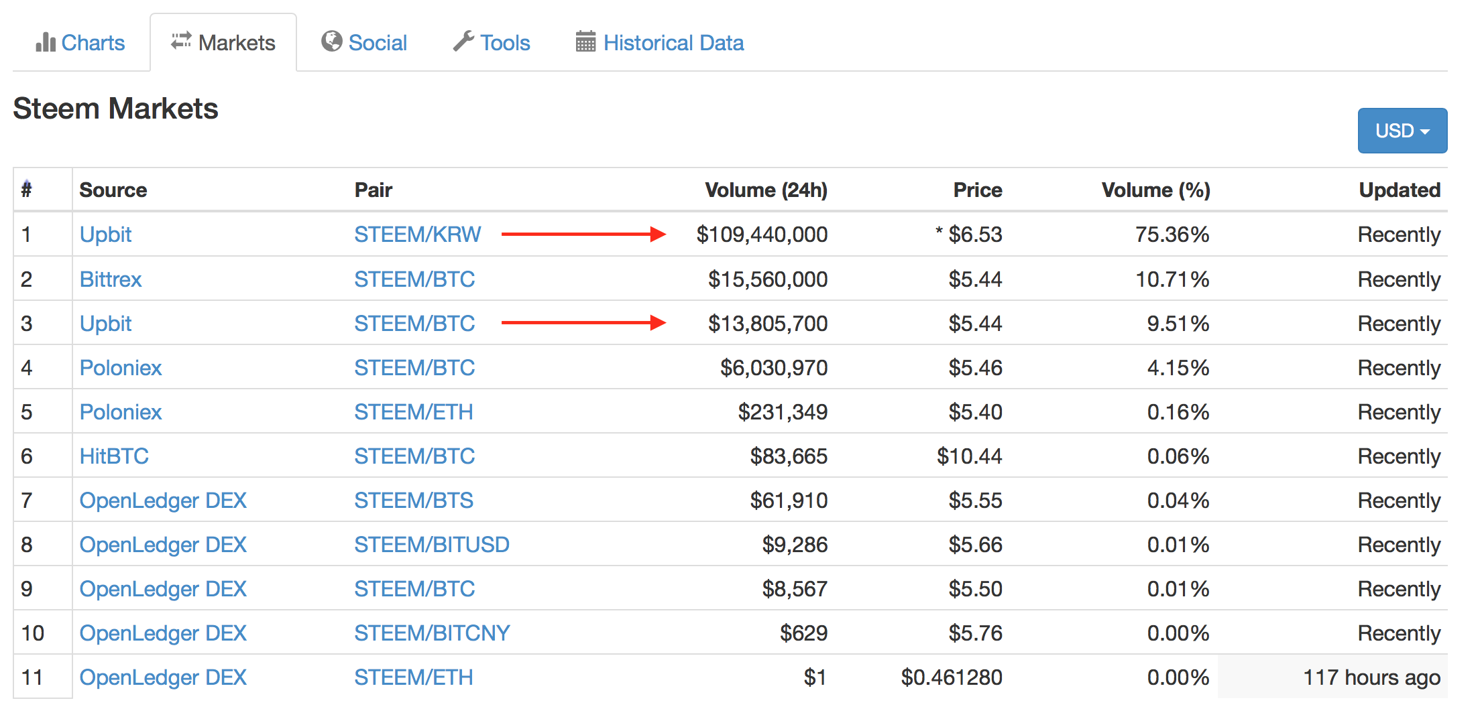Click the 75.36% volume share
Screen dimensions: 1480x723
[x=1173, y=235]
